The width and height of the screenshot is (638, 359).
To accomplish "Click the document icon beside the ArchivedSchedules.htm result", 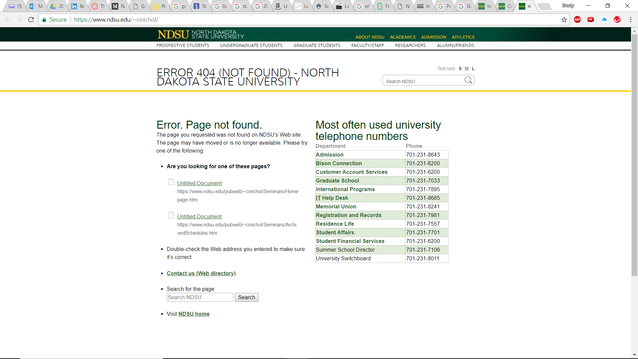I will coord(171,215).
